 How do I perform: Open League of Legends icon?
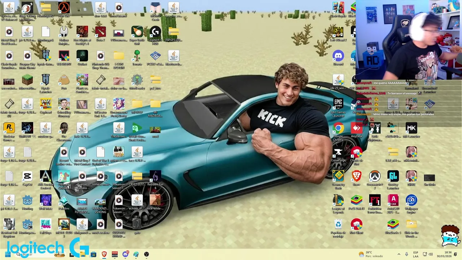[x=338, y=200]
